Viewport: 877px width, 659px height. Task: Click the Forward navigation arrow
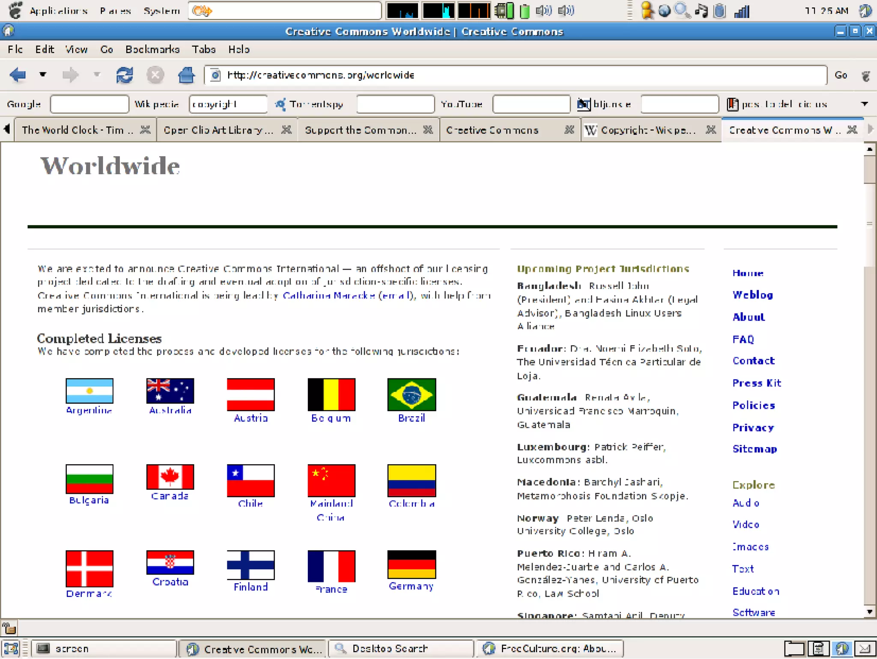pyautogui.click(x=70, y=75)
